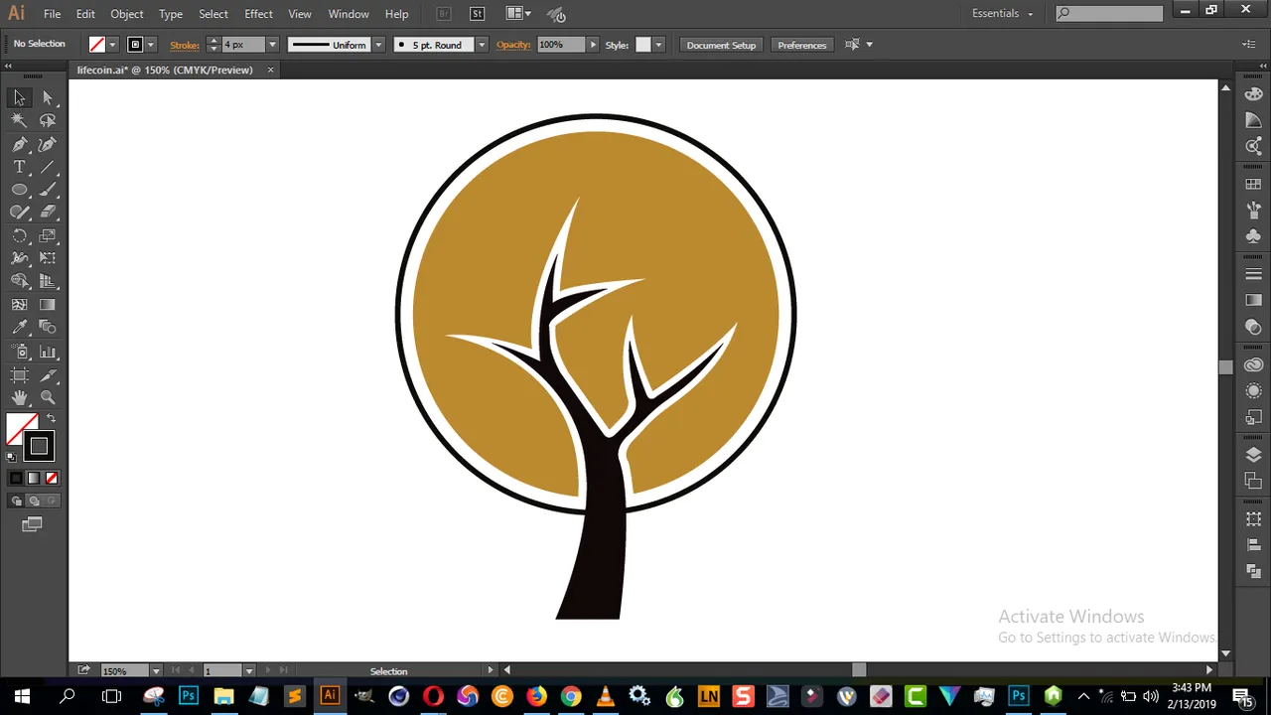Screen dimensions: 1271x715
Task: Open the Object menu
Action: (x=127, y=14)
